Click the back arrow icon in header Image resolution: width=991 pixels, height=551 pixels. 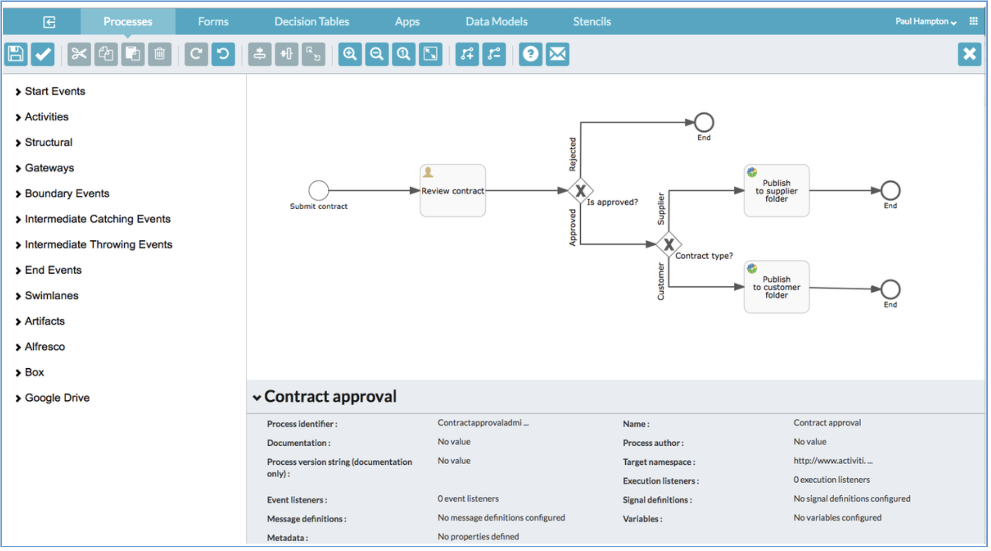coord(49,22)
